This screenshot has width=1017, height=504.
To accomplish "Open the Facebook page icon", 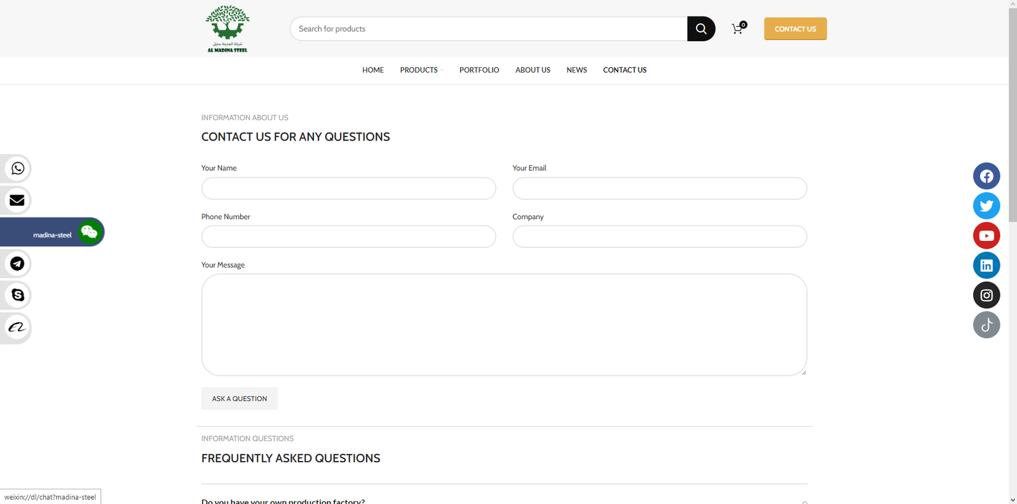I will pyautogui.click(x=986, y=176).
